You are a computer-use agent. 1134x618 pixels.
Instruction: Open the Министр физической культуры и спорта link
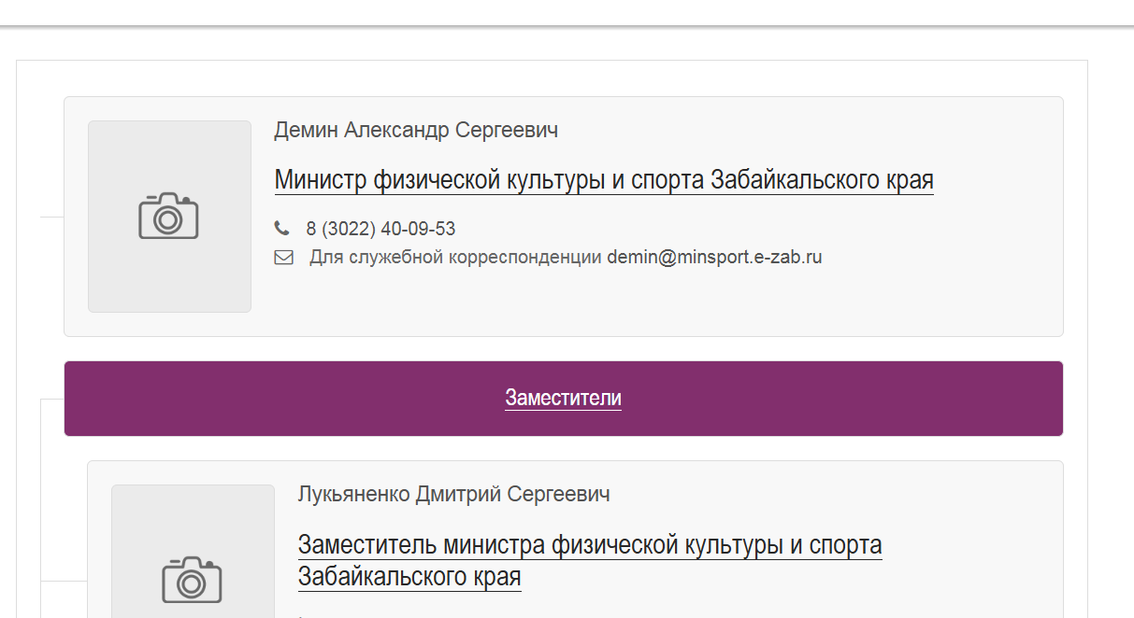(x=604, y=179)
